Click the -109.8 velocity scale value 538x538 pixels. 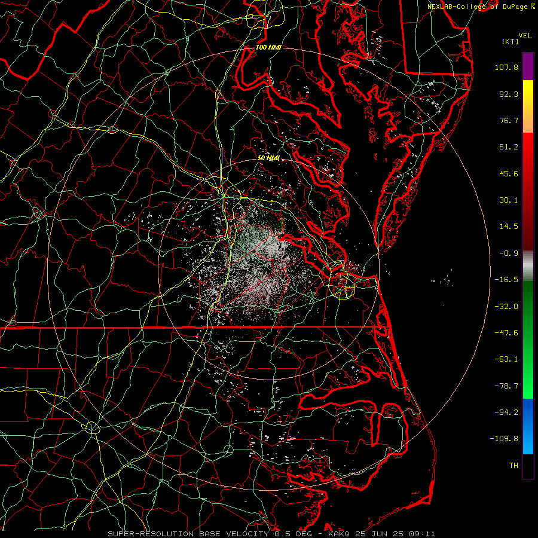(505, 439)
